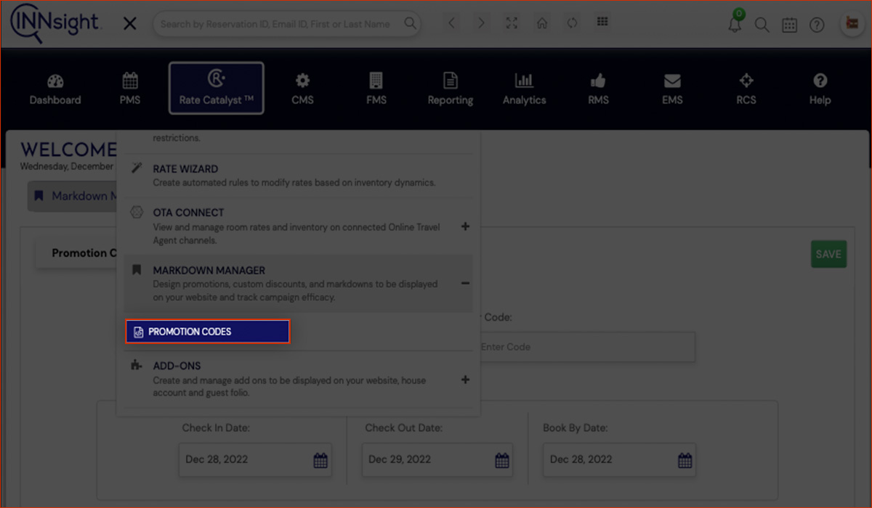Open Promotion Codes submenu item
Image resolution: width=872 pixels, height=508 pixels.
coord(208,332)
